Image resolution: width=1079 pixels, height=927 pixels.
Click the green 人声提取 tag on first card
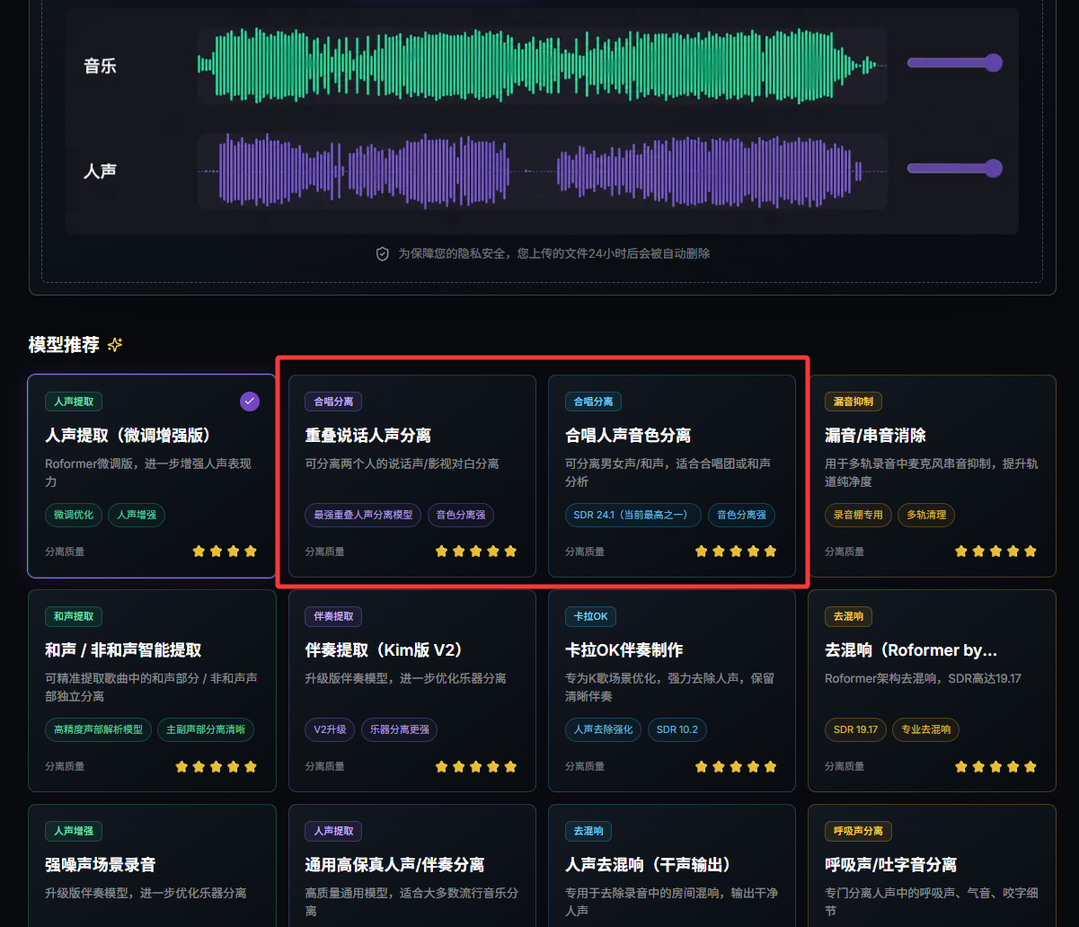[73, 402]
